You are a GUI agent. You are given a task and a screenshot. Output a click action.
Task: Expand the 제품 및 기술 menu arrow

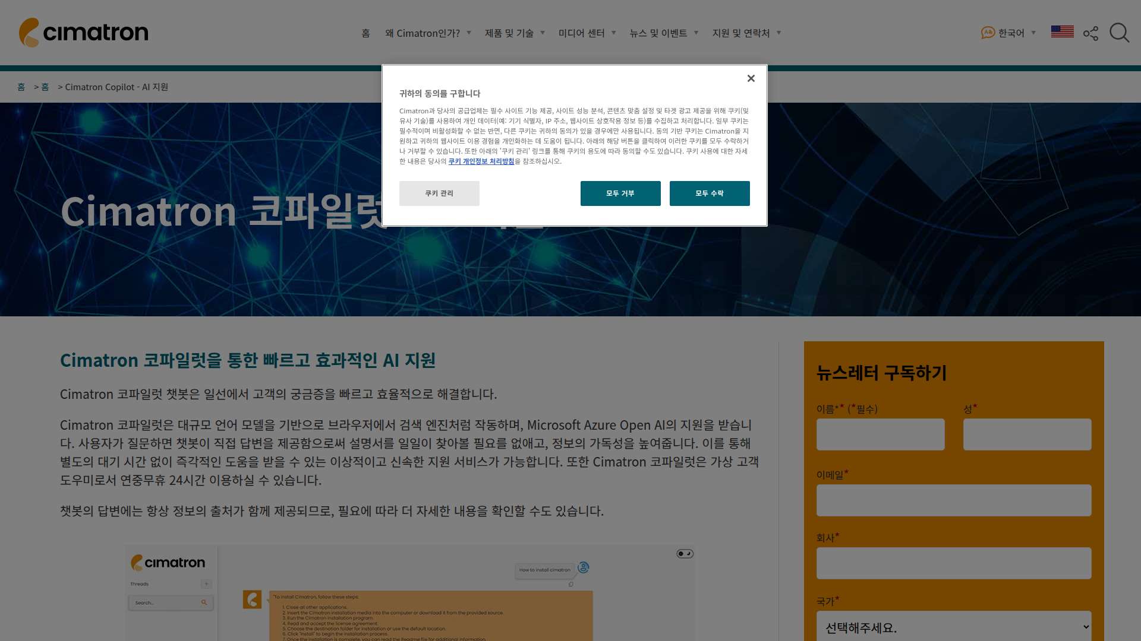pos(543,33)
